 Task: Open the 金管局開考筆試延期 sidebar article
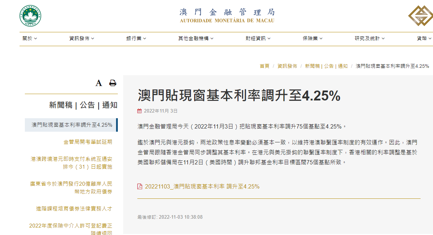point(88,142)
